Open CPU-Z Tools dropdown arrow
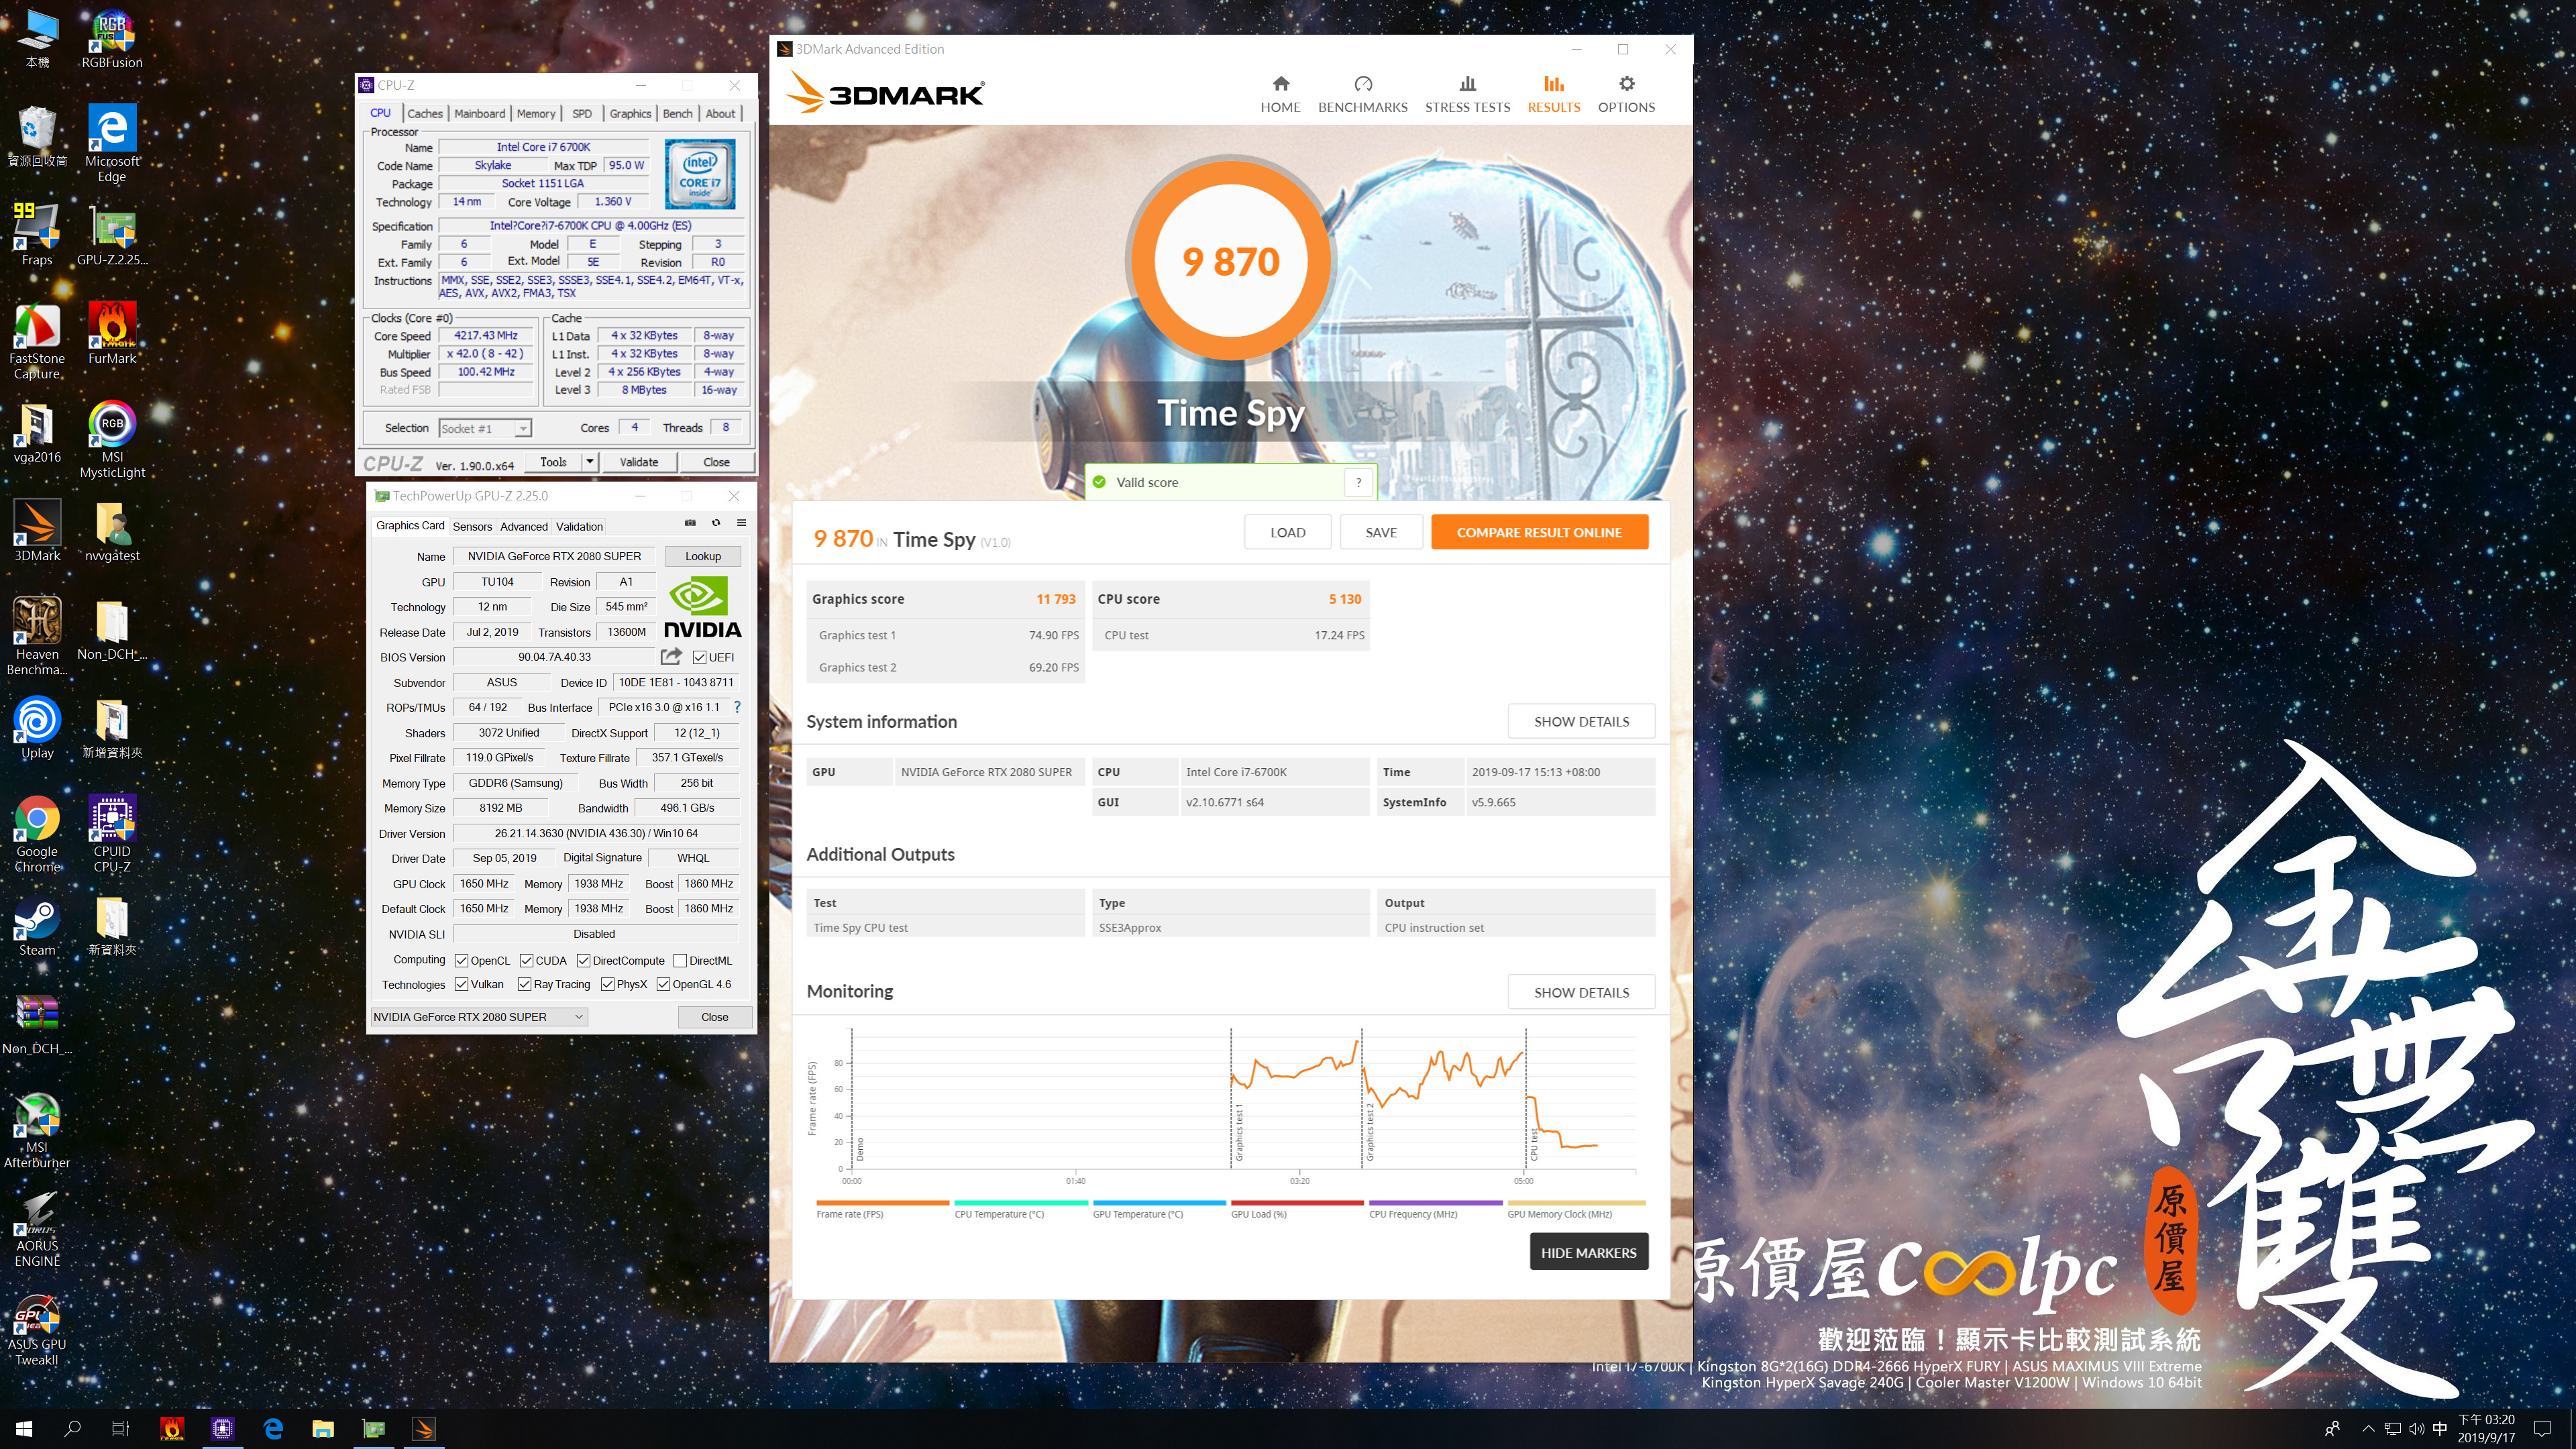This screenshot has height=1449, width=2576. [590, 462]
